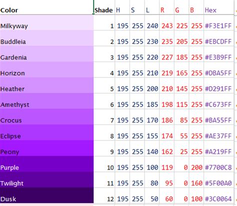This screenshot has height=206, width=237.
Task: Select hex value #DBA5FF
Action: pos(219,69)
